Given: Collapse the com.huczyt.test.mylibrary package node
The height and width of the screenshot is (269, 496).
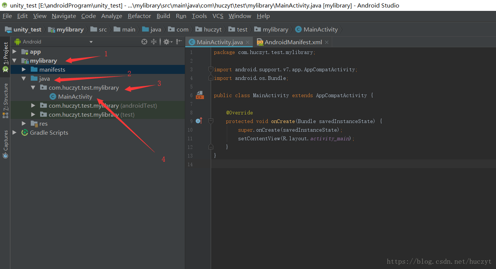Looking at the screenshot, I should [x=33, y=88].
